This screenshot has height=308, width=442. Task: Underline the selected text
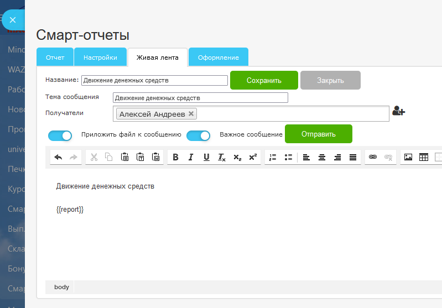point(206,157)
